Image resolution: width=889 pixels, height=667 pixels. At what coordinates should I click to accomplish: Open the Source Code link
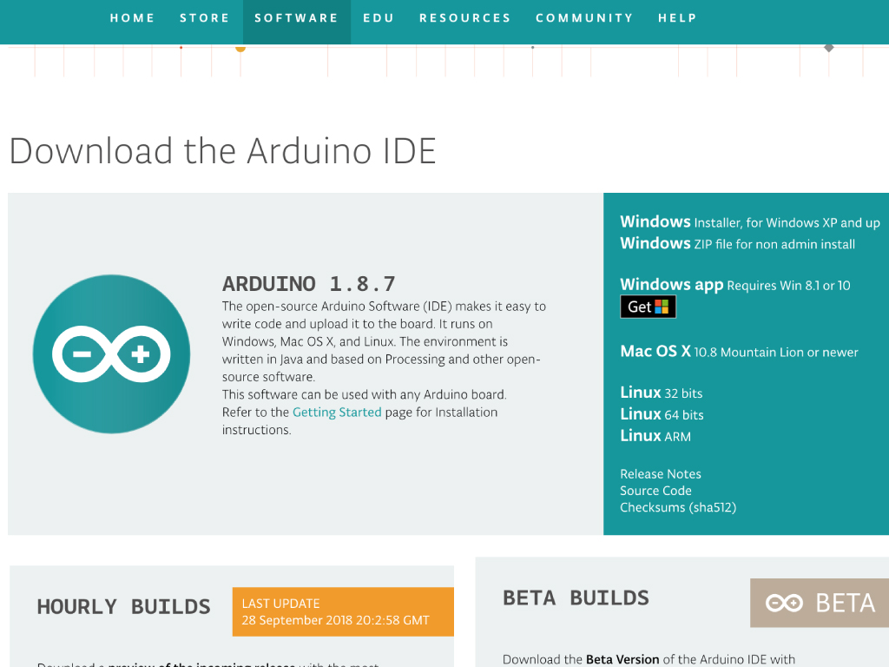pyautogui.click(x=655, y=491)
